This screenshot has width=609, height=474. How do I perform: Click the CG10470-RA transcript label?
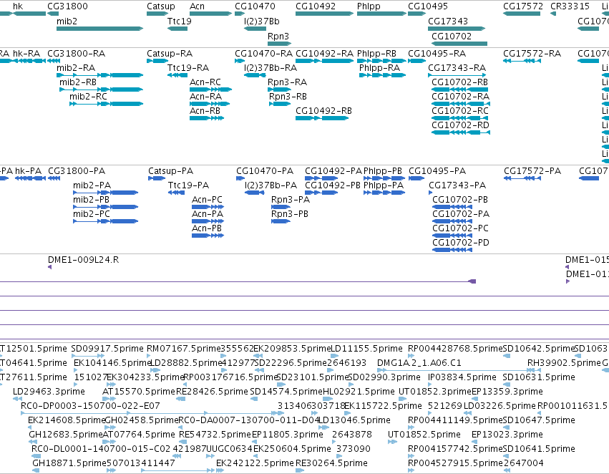[x=264, y=54]
